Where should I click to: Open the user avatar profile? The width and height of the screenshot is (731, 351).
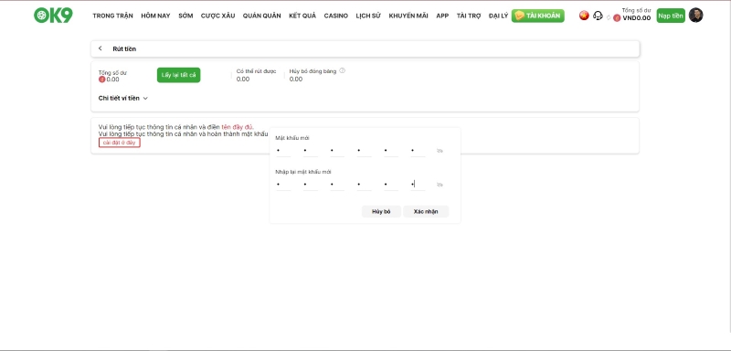tap(695, 16)
